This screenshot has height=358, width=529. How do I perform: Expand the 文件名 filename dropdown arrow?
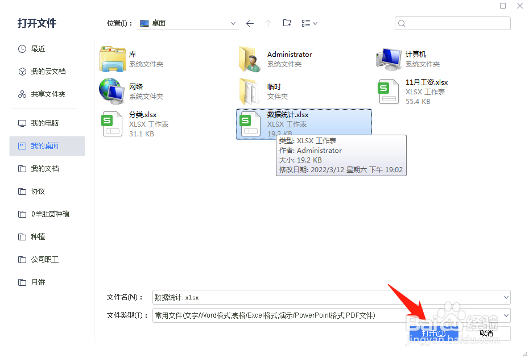(x=505, y=297)
